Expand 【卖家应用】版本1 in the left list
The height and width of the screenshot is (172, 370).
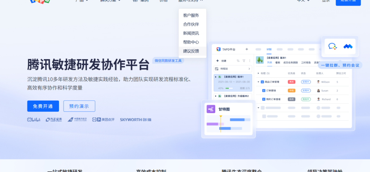(216, 77)
